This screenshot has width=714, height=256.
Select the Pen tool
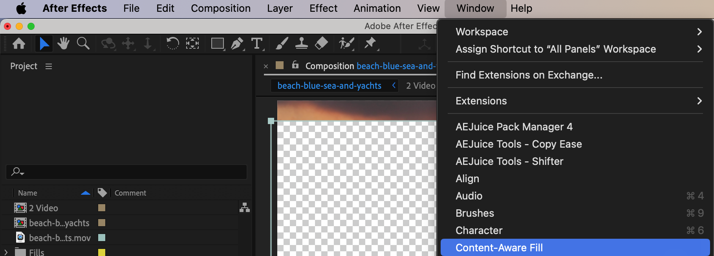[x=237, y=43]
